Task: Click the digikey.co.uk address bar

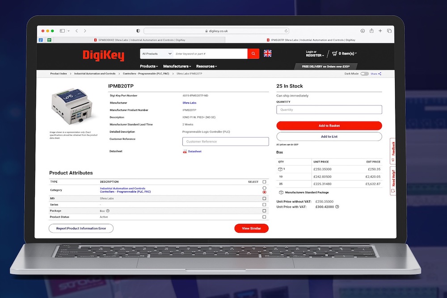Action: [x=216, y=31]
